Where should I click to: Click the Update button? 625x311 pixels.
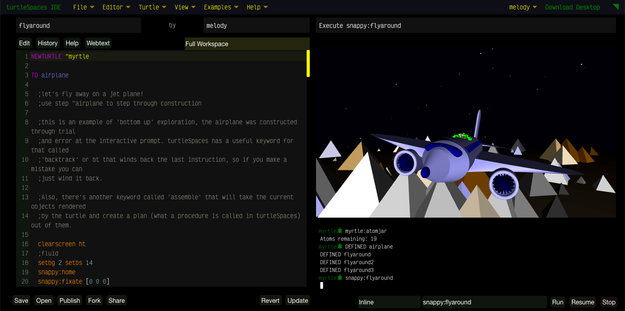(x=298, y=300)
